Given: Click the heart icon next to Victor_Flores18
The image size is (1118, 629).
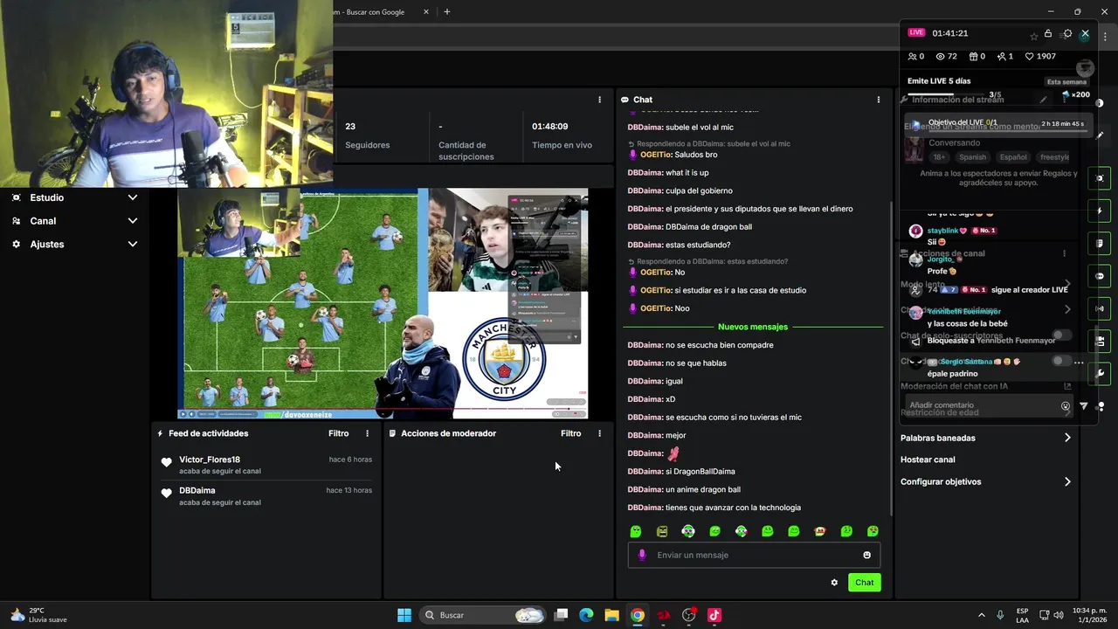Looking at the screenshot, I should 167,462.
